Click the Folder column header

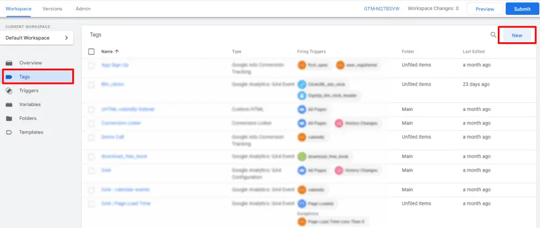408,52
